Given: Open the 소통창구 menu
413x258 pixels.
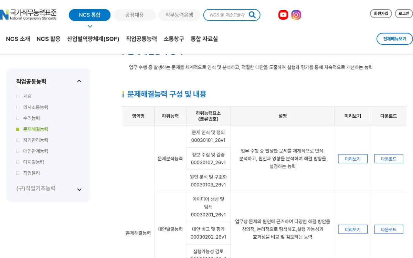Looking at the screenshot, I should point(174,39).
